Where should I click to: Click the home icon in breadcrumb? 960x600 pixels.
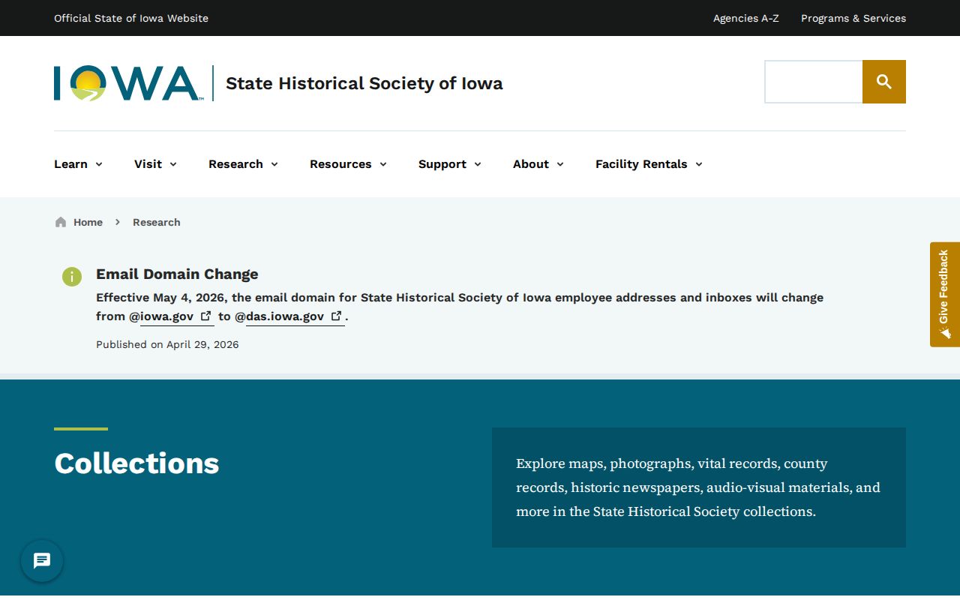[x=61, y=222]
